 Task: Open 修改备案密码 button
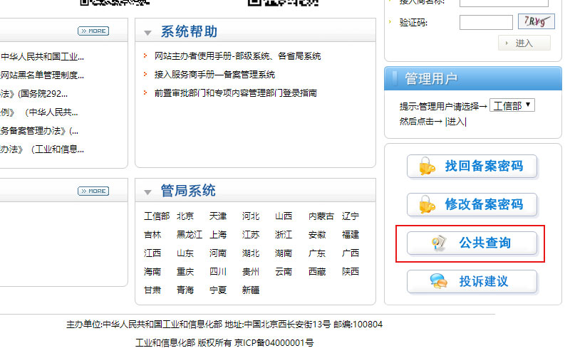point(472,205)
